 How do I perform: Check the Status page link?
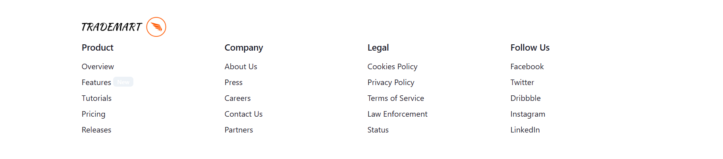[378, 130]
